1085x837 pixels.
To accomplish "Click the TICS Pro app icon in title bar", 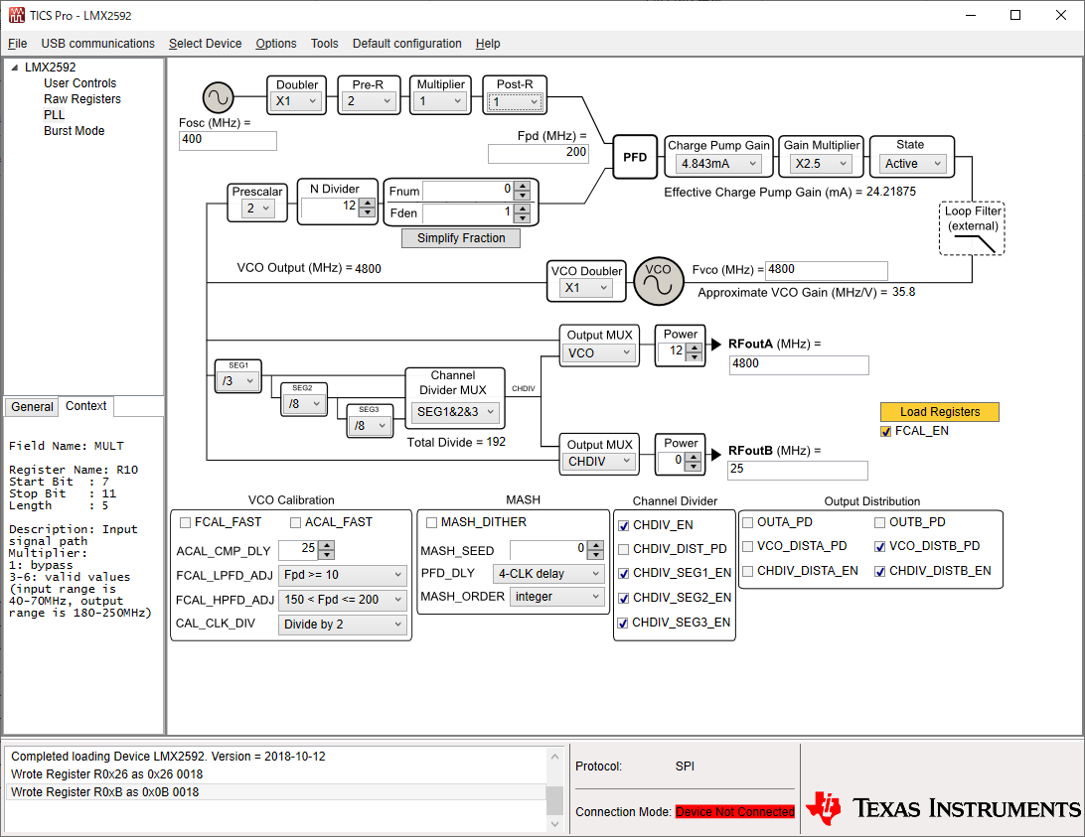I will [x=16, y=15].
